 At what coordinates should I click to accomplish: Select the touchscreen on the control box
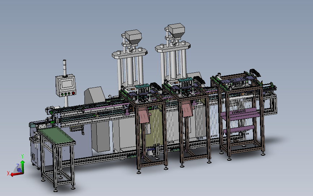(x=67, y=84)
